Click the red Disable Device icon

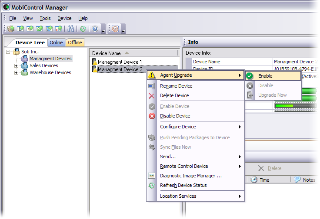(152, 116)
